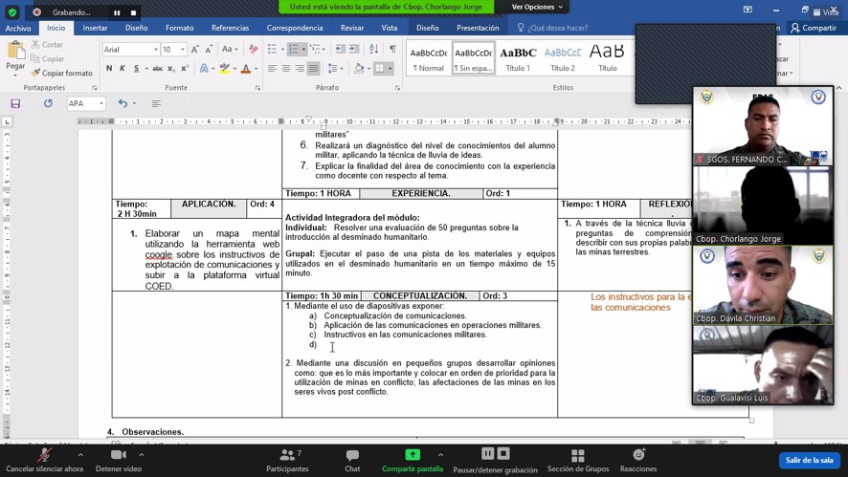Viewport: 848px width, 477px height.
Task: Open the Arial font name dropdown
Action: 156,49
